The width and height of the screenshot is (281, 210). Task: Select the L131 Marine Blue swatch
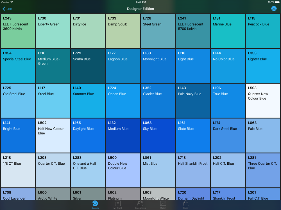click(228, 31)
